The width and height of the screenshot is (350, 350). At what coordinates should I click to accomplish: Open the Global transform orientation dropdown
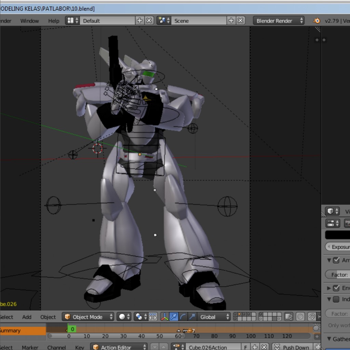(x=214, y=317)
